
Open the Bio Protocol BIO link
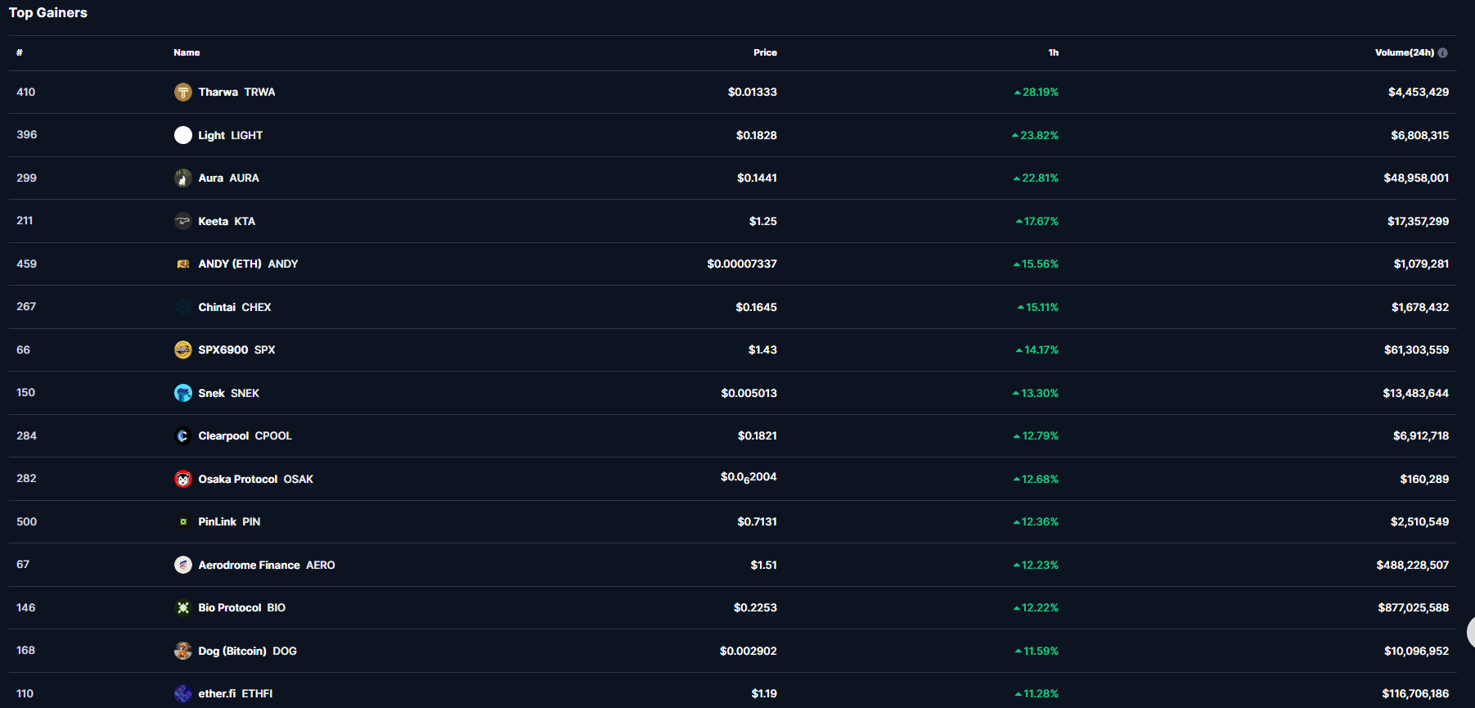coord(241,607)
